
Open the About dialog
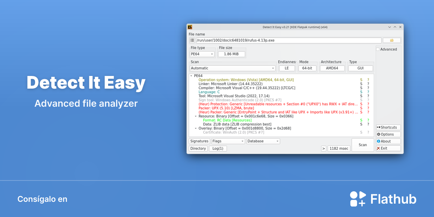[x=388, y=141]
